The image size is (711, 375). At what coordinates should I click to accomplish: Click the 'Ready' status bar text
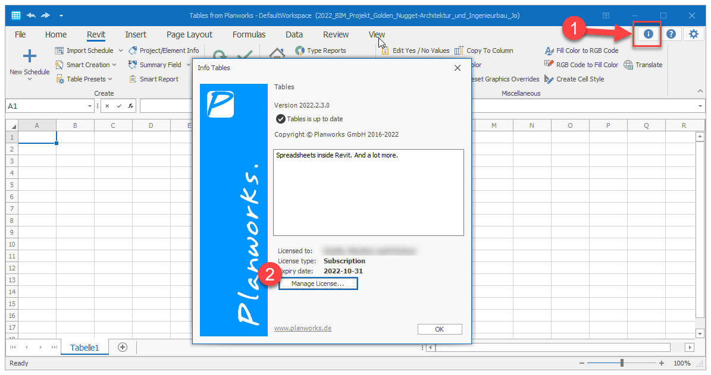[19, 363]
